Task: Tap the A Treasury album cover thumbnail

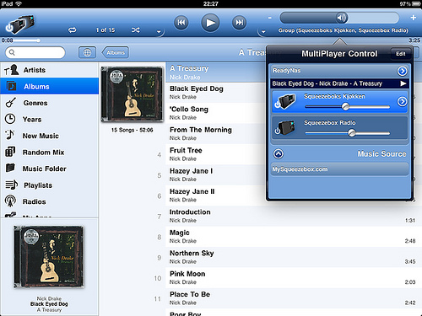Action: (x=133, y=94)
